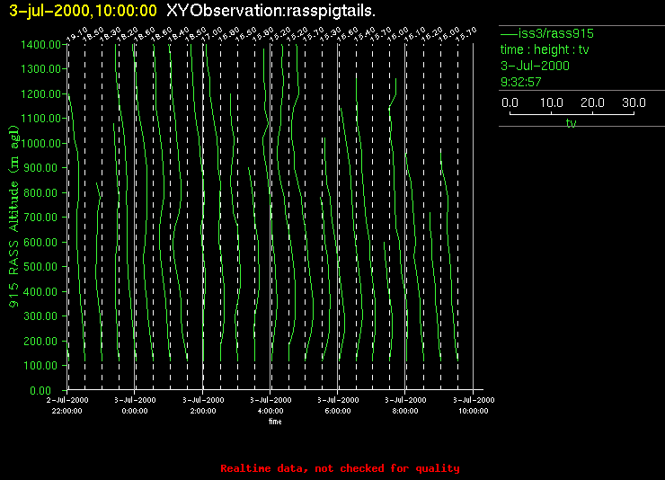The height and width of the screenshot is (480, 665).
Task: Click the 600.00 altitude axis label
Action: (40, 242)
